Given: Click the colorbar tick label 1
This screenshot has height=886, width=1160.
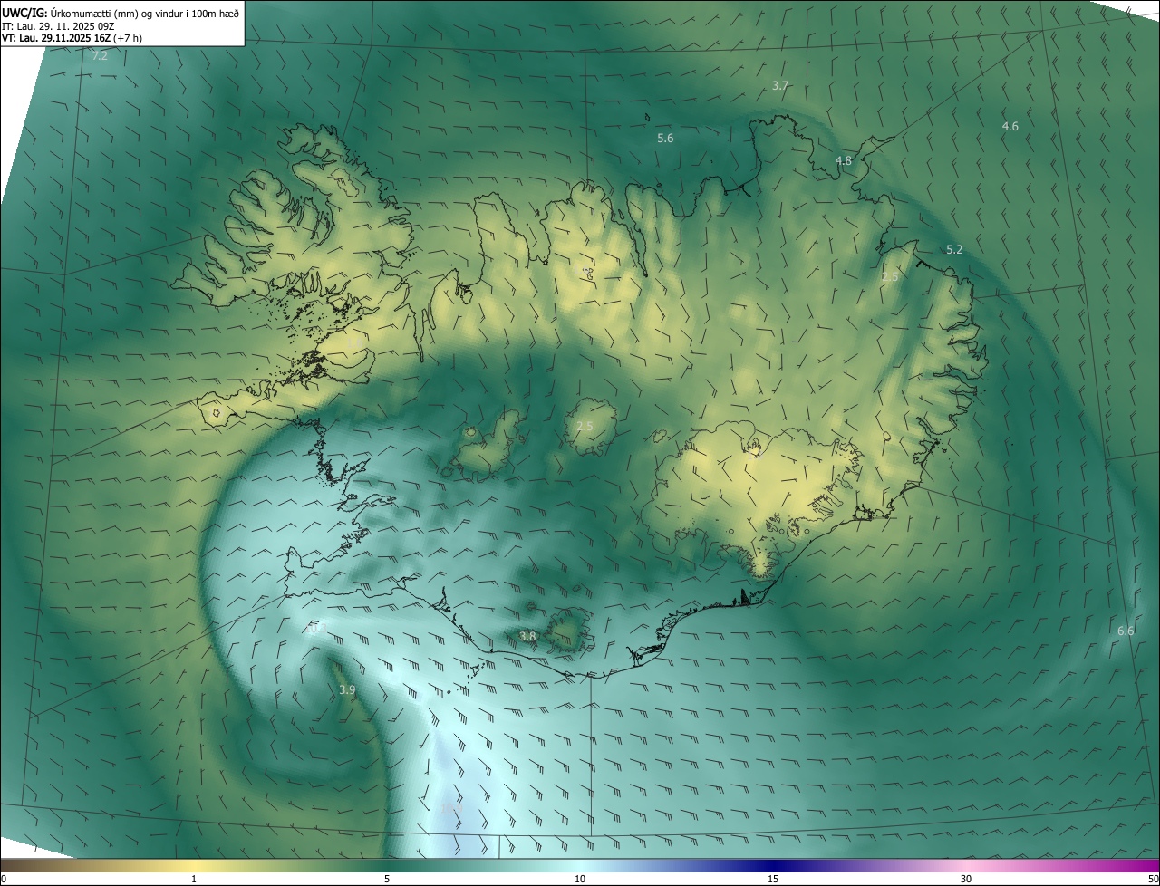Looking at the screenshot, I should (194, 879).
